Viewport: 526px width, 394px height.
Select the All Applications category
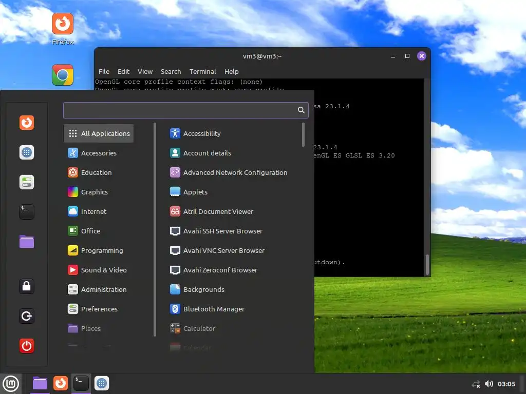coord(99,133)
